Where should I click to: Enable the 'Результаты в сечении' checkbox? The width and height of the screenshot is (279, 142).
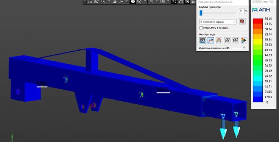click(201, 28)
